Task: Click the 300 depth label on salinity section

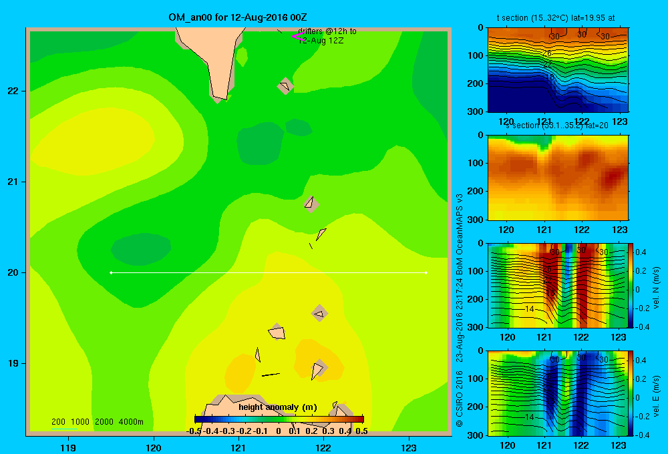Action: (476, 220)
